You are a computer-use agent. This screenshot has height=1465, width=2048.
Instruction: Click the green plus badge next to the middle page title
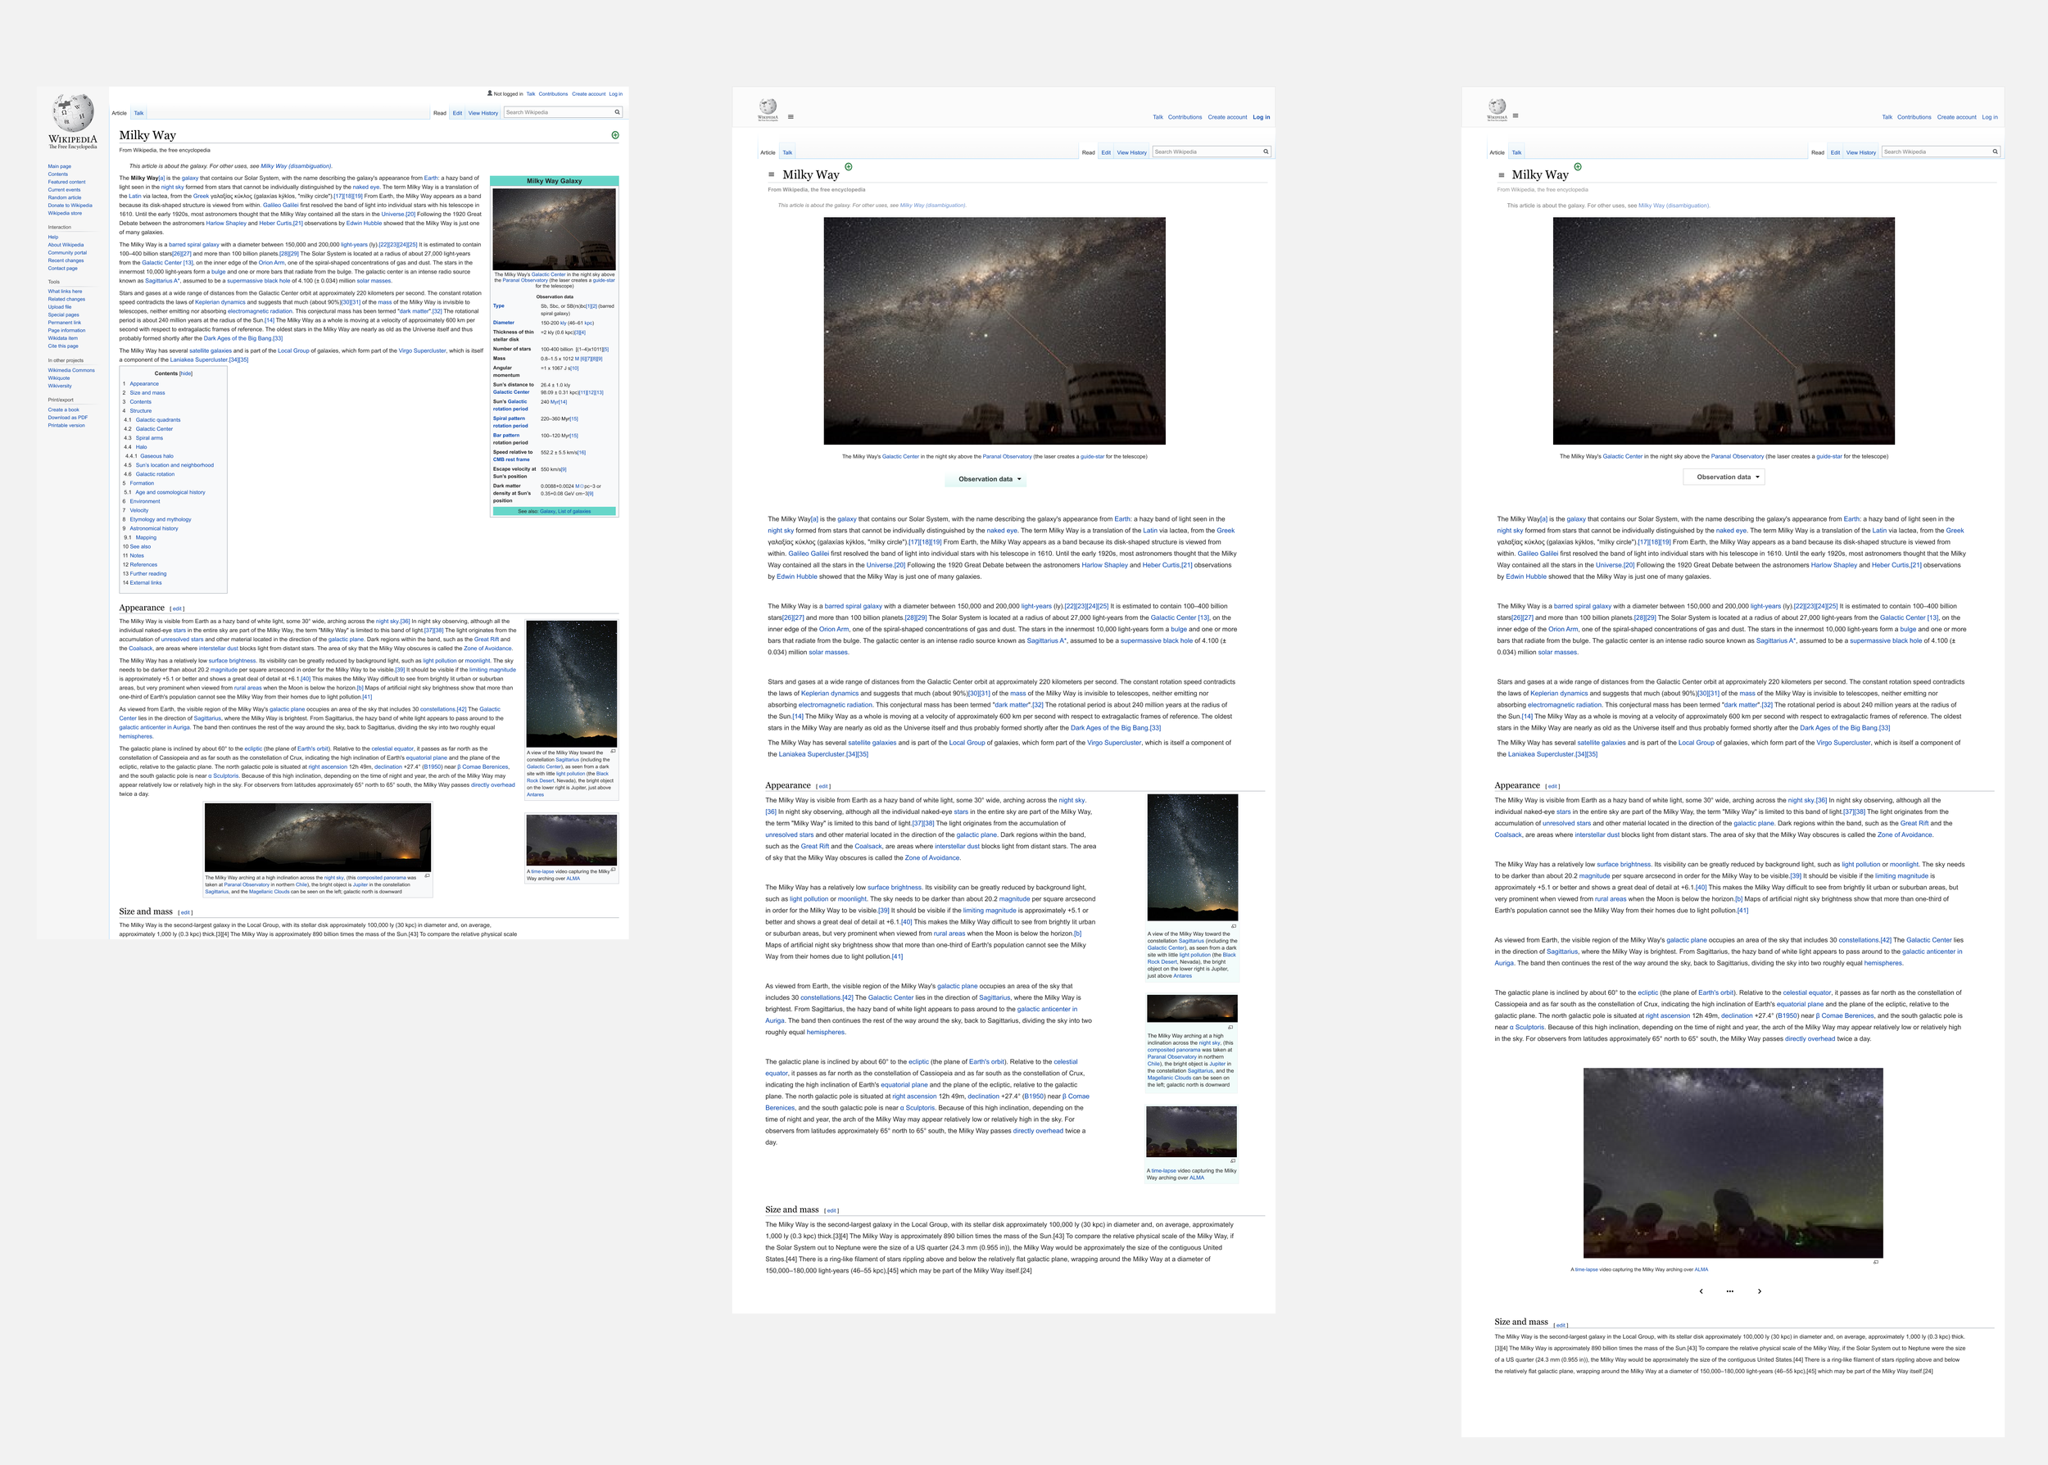pos(848,167)
